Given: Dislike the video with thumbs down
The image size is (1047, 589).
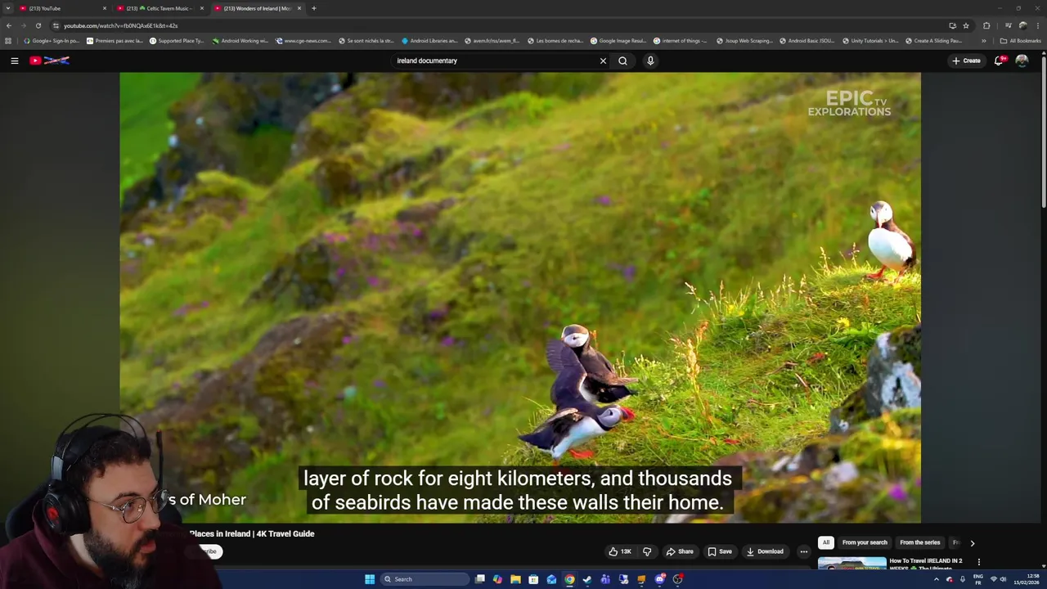Looking at the screenshot, I should point(647,551).
